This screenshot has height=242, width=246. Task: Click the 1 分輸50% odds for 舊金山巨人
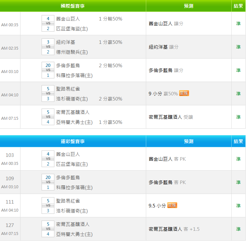(x=110, y=19)
